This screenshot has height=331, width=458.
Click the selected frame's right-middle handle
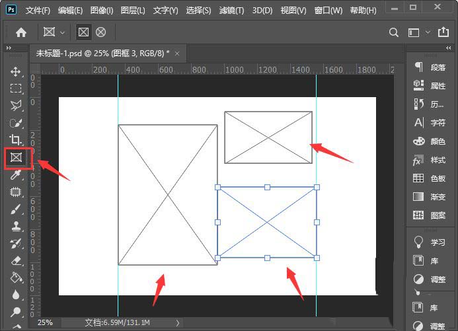click(317, 223)
